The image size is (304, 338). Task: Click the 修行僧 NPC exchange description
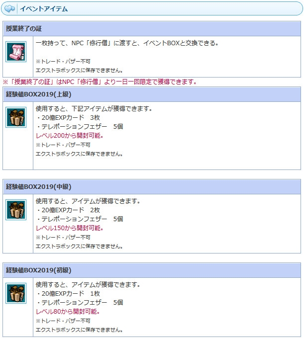pos(127,43)
